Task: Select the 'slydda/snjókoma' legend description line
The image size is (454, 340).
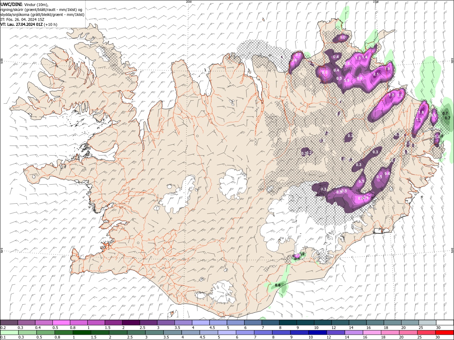Action: tap(42, 15)
